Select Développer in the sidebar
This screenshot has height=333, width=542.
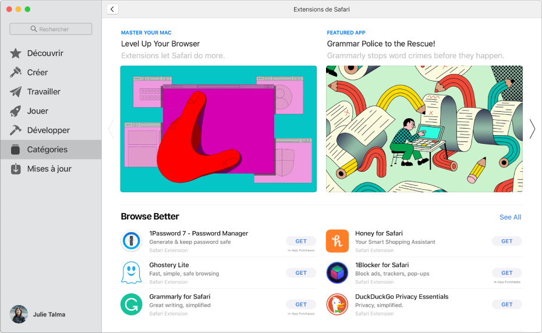(51, 130)
